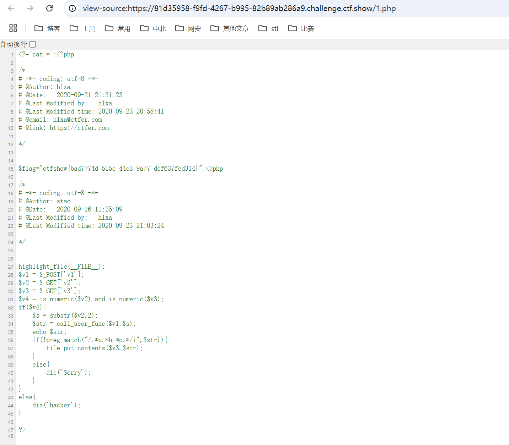509x445 pixels.
Task: Click the substr($v2,2) line
Action: click(65, 315)
